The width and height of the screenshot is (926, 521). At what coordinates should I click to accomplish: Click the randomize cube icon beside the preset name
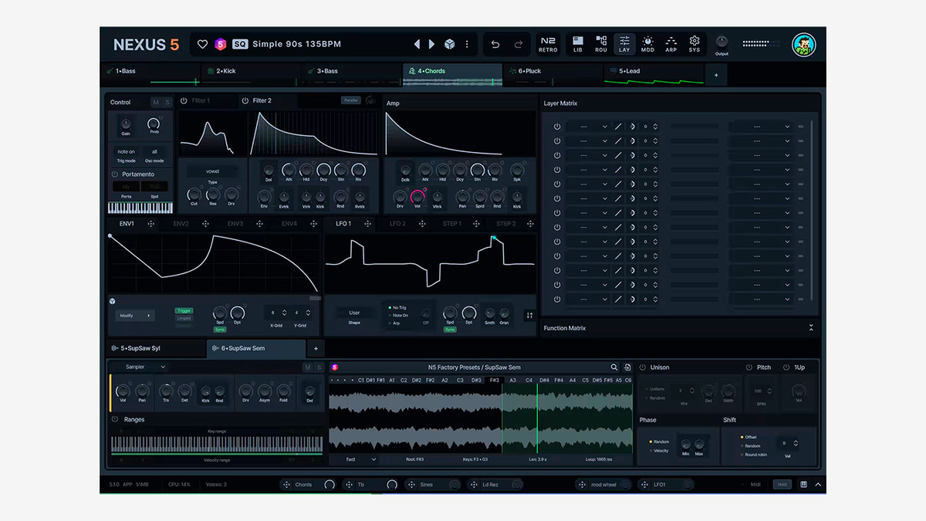(x=450, y=45)
